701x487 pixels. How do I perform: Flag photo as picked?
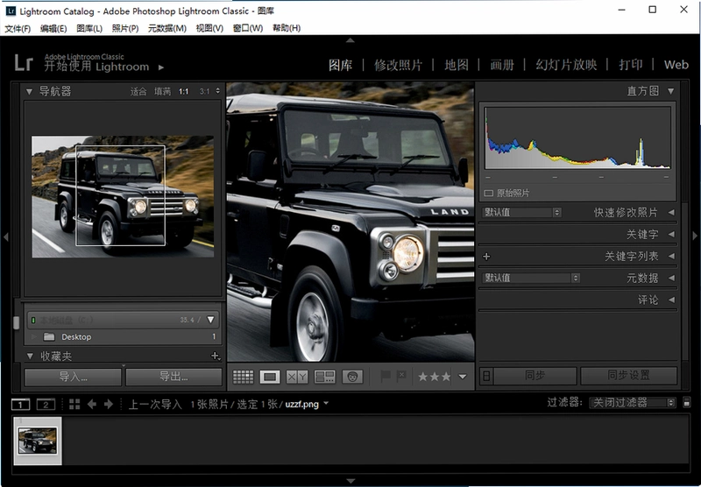click(385, 376)
